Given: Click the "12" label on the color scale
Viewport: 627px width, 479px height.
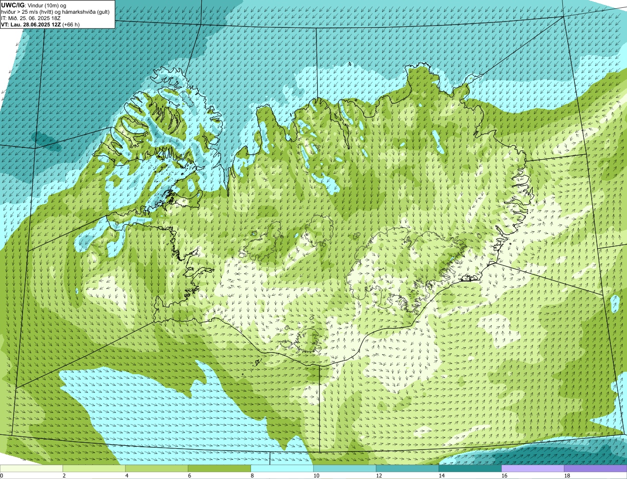Looking at the screenshot, I should [x=379, y=476].
